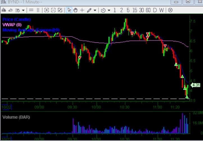Switch to daily D timeframe
The width and height of the screenshot is (203, 141).
[155, 10]
